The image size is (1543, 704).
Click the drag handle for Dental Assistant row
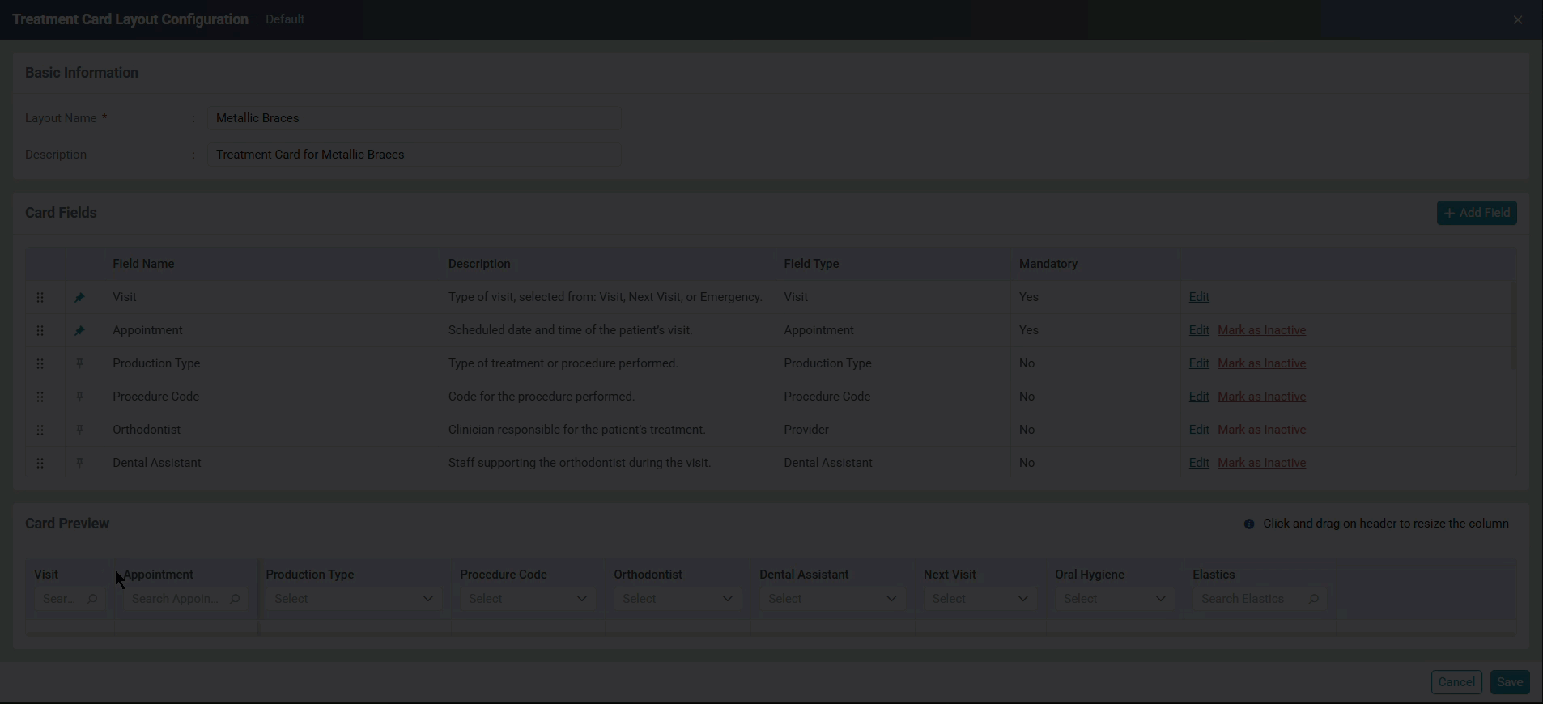pos(40,463)
